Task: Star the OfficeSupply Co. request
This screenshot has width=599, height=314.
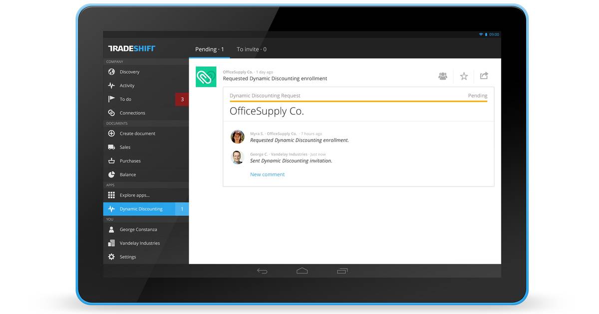Action: pos(464,76)
